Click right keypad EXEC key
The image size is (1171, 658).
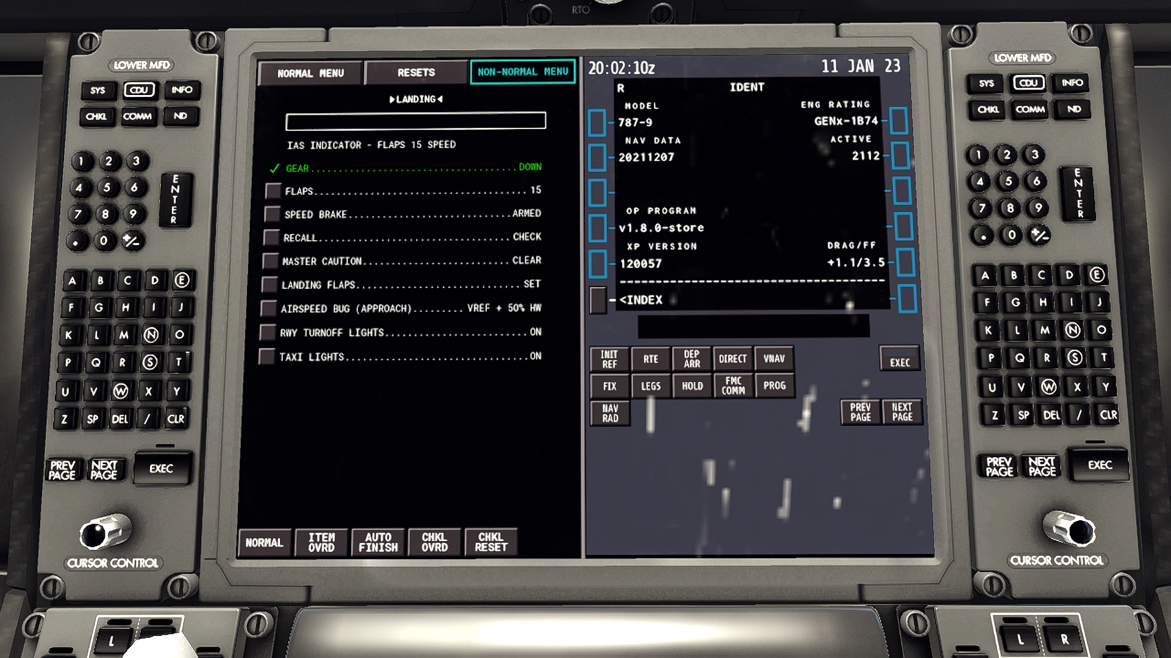[x=1100, y=465]
